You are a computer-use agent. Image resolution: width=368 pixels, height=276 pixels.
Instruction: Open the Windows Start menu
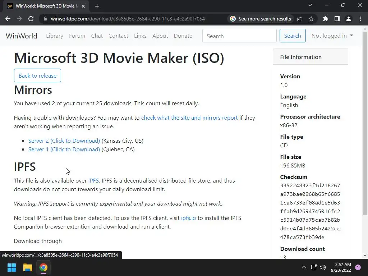(11, 267)
